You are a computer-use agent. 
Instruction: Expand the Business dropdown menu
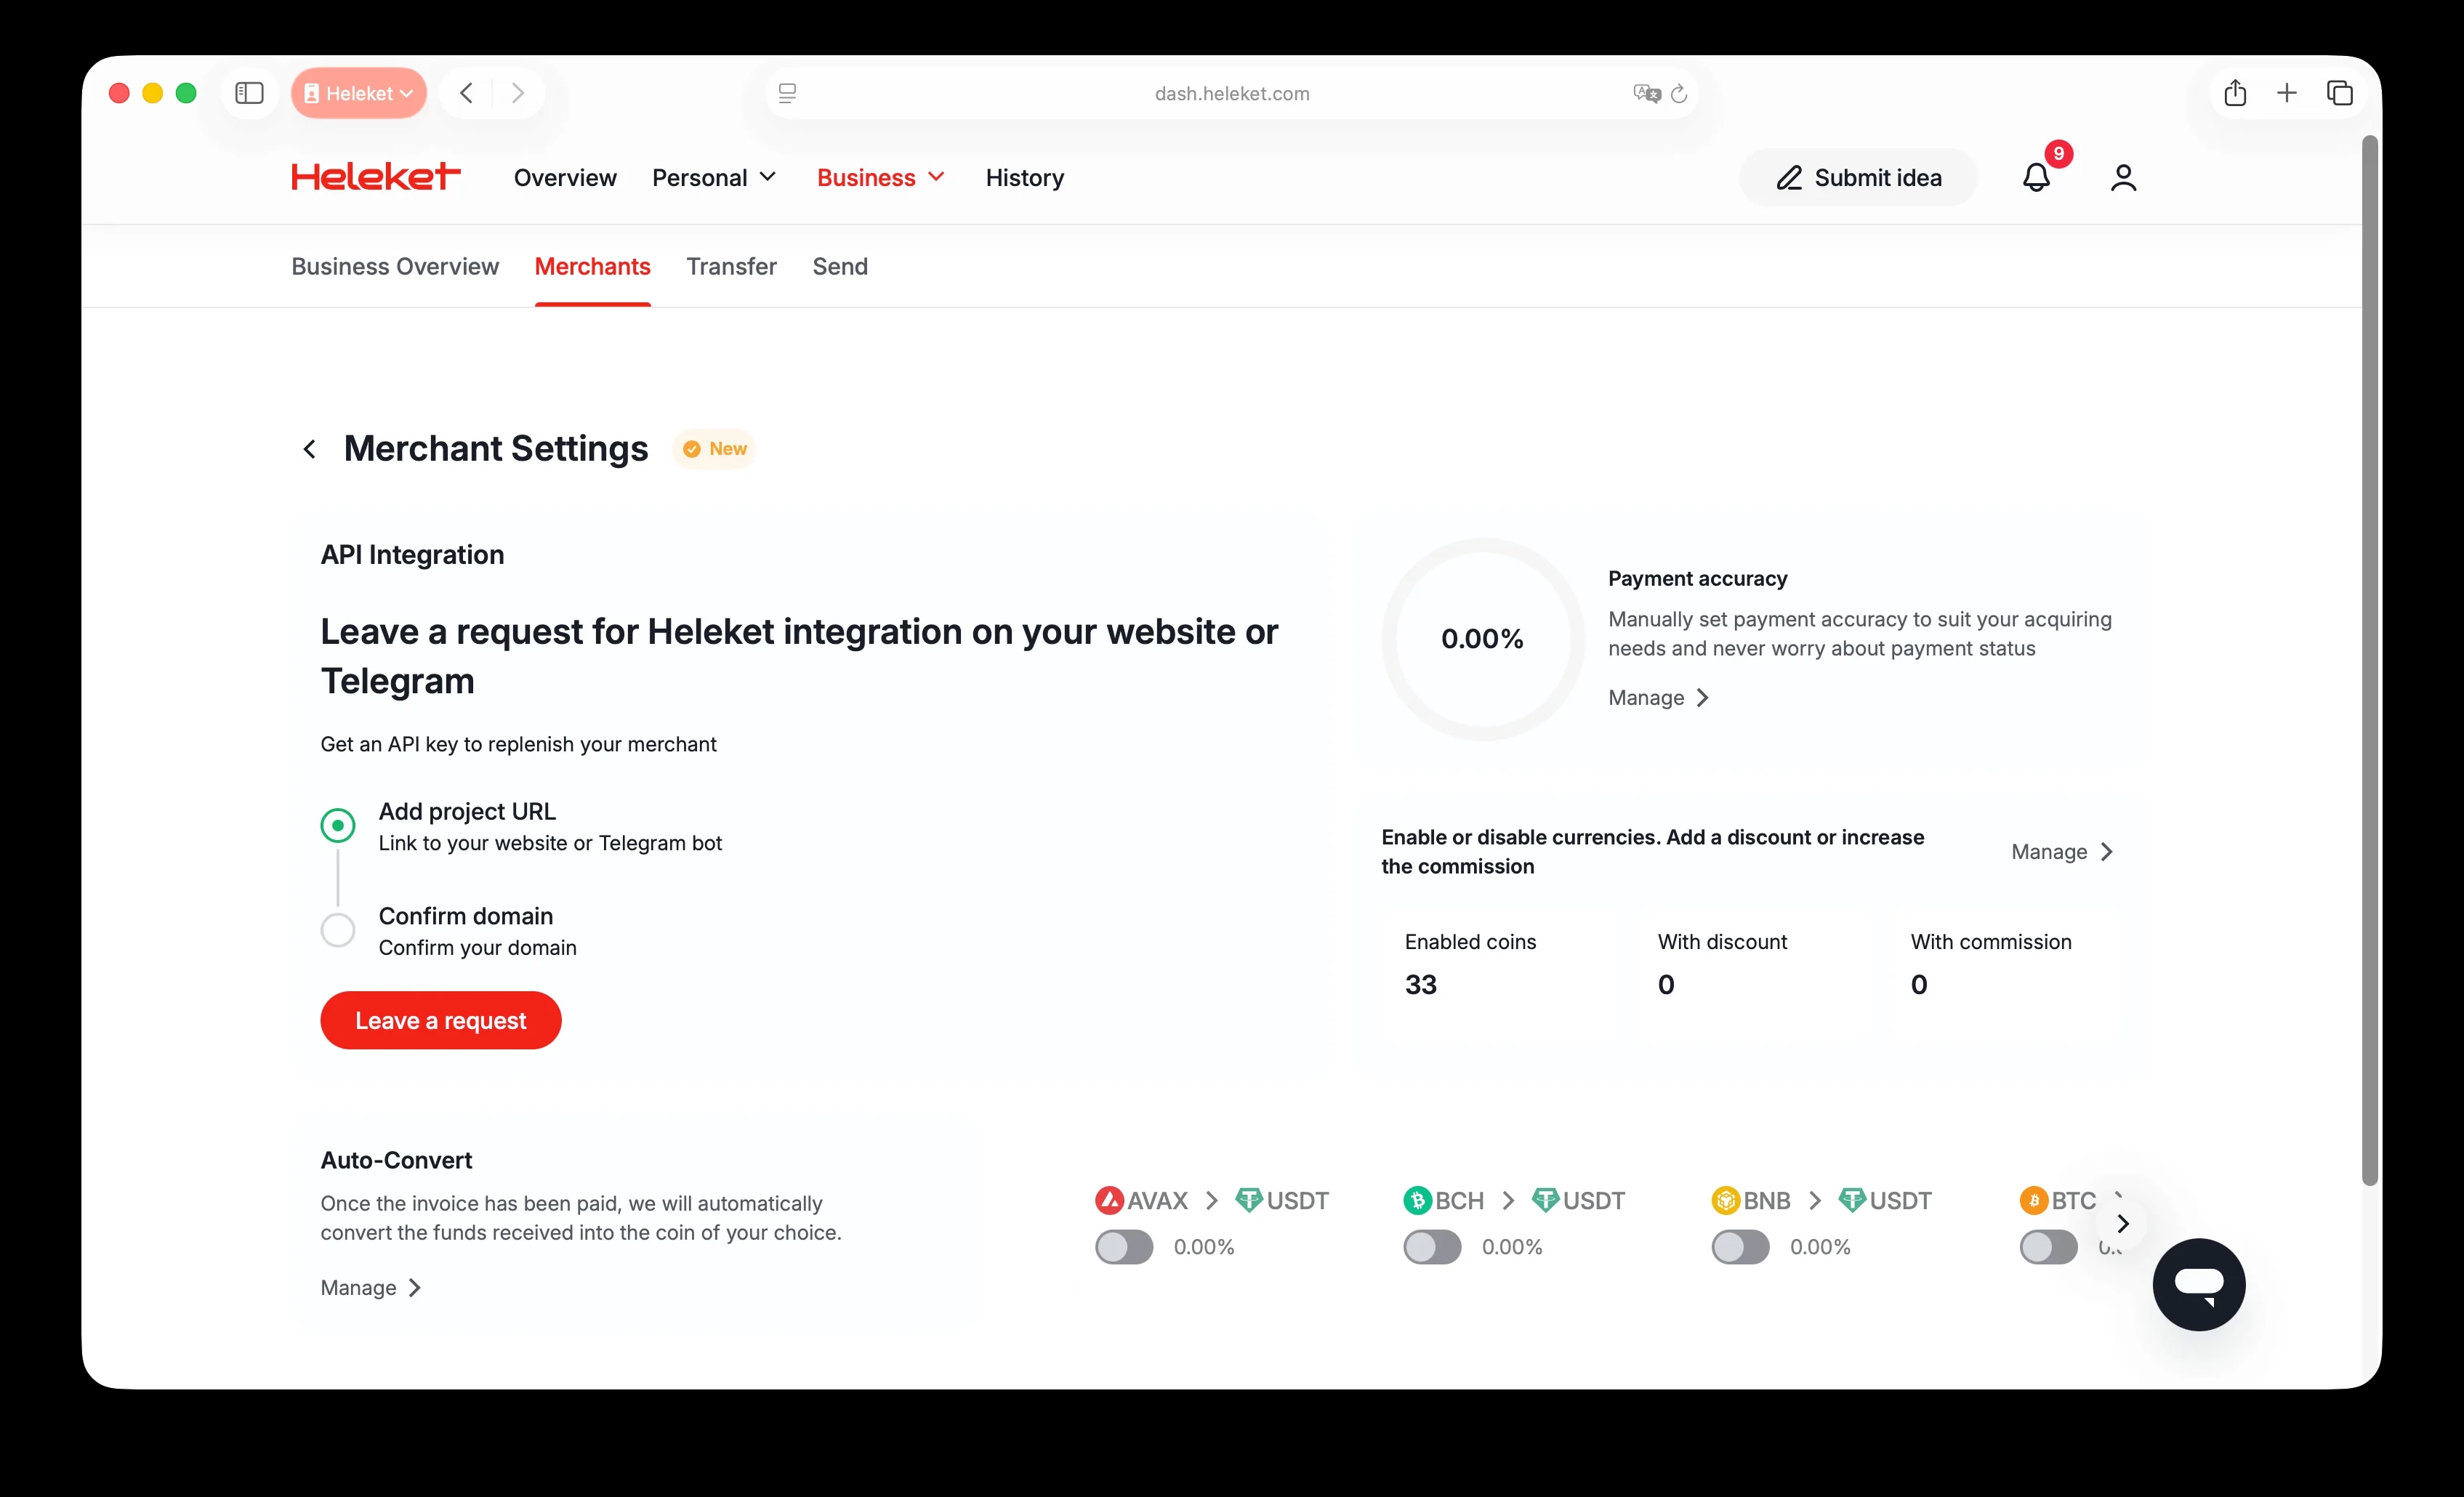(880, 178)
